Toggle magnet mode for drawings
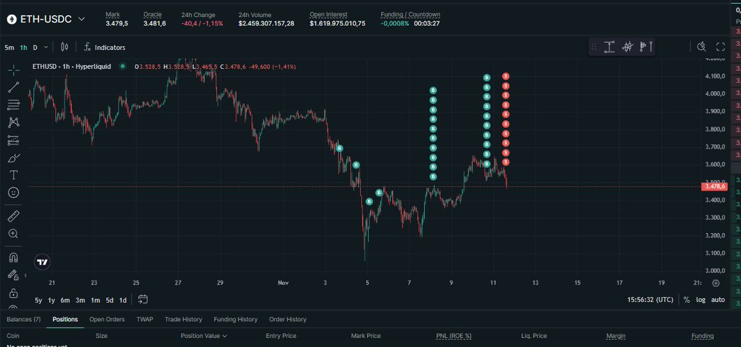 14,257
